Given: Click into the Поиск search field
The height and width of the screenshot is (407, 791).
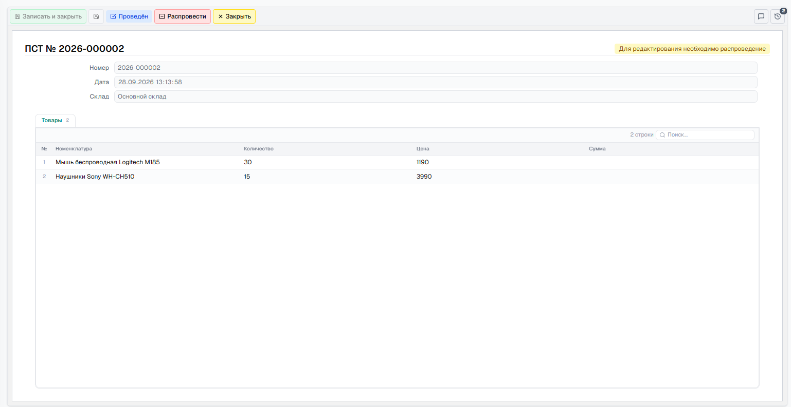Looking at the screenshot, I should pos(705,135).
